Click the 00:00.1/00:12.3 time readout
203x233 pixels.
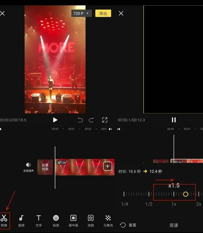tap(131, 120)
